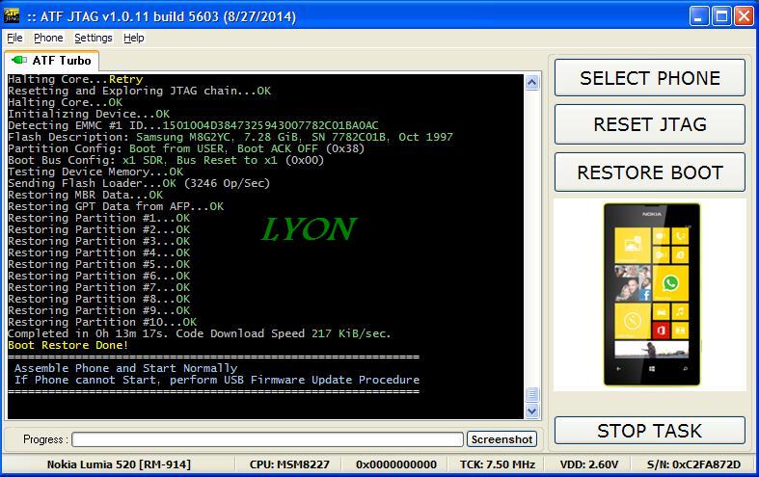Click the green connector icon on ATF Turbo tab

click(19, 60)
